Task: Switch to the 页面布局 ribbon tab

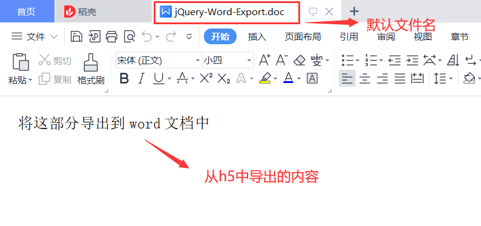Action: pos(303,37)
